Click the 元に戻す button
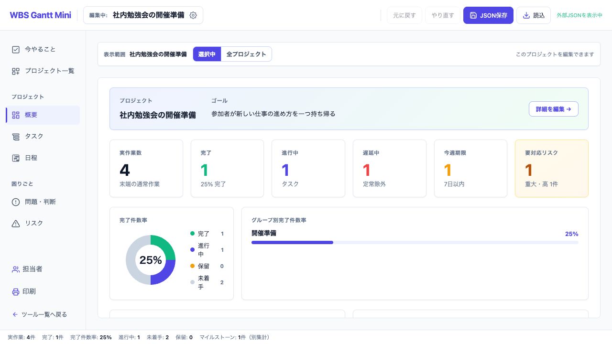The height and width of the screenshot is (344, 612). tap(404, 15)
